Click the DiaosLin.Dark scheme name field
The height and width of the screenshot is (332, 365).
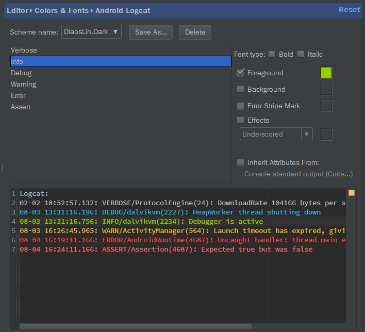tap(86, 31)
